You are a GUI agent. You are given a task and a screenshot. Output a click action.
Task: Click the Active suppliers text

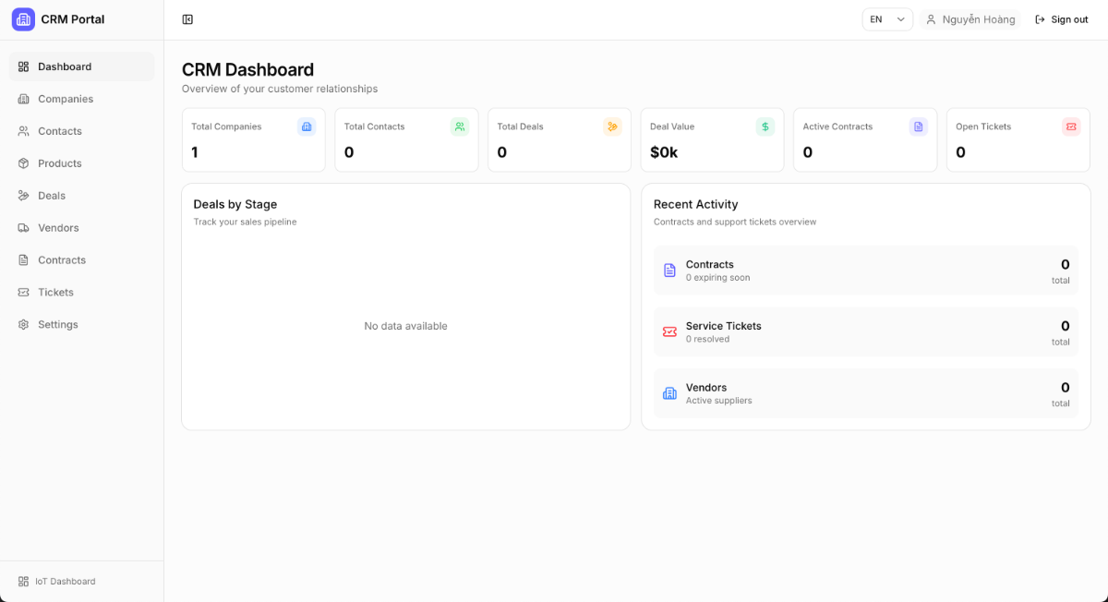(719, 401)
